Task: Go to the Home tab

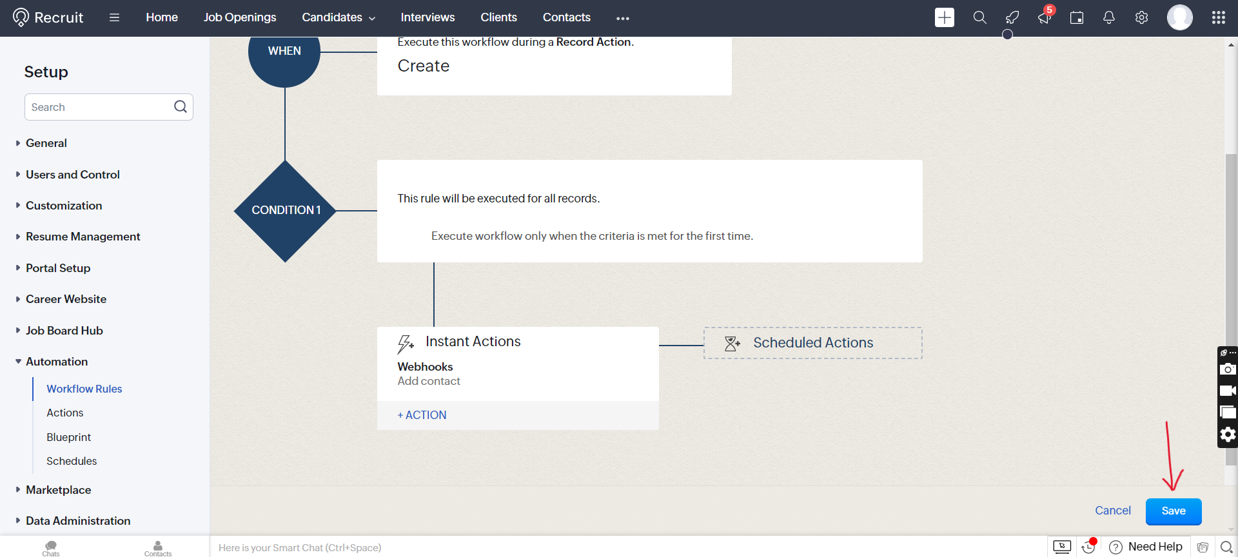Action: point(162,17)
